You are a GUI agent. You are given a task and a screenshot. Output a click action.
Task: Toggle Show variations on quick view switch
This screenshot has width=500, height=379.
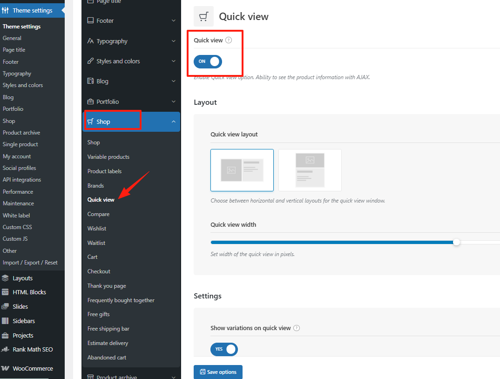pyautogui.click(x=224, y=349)
